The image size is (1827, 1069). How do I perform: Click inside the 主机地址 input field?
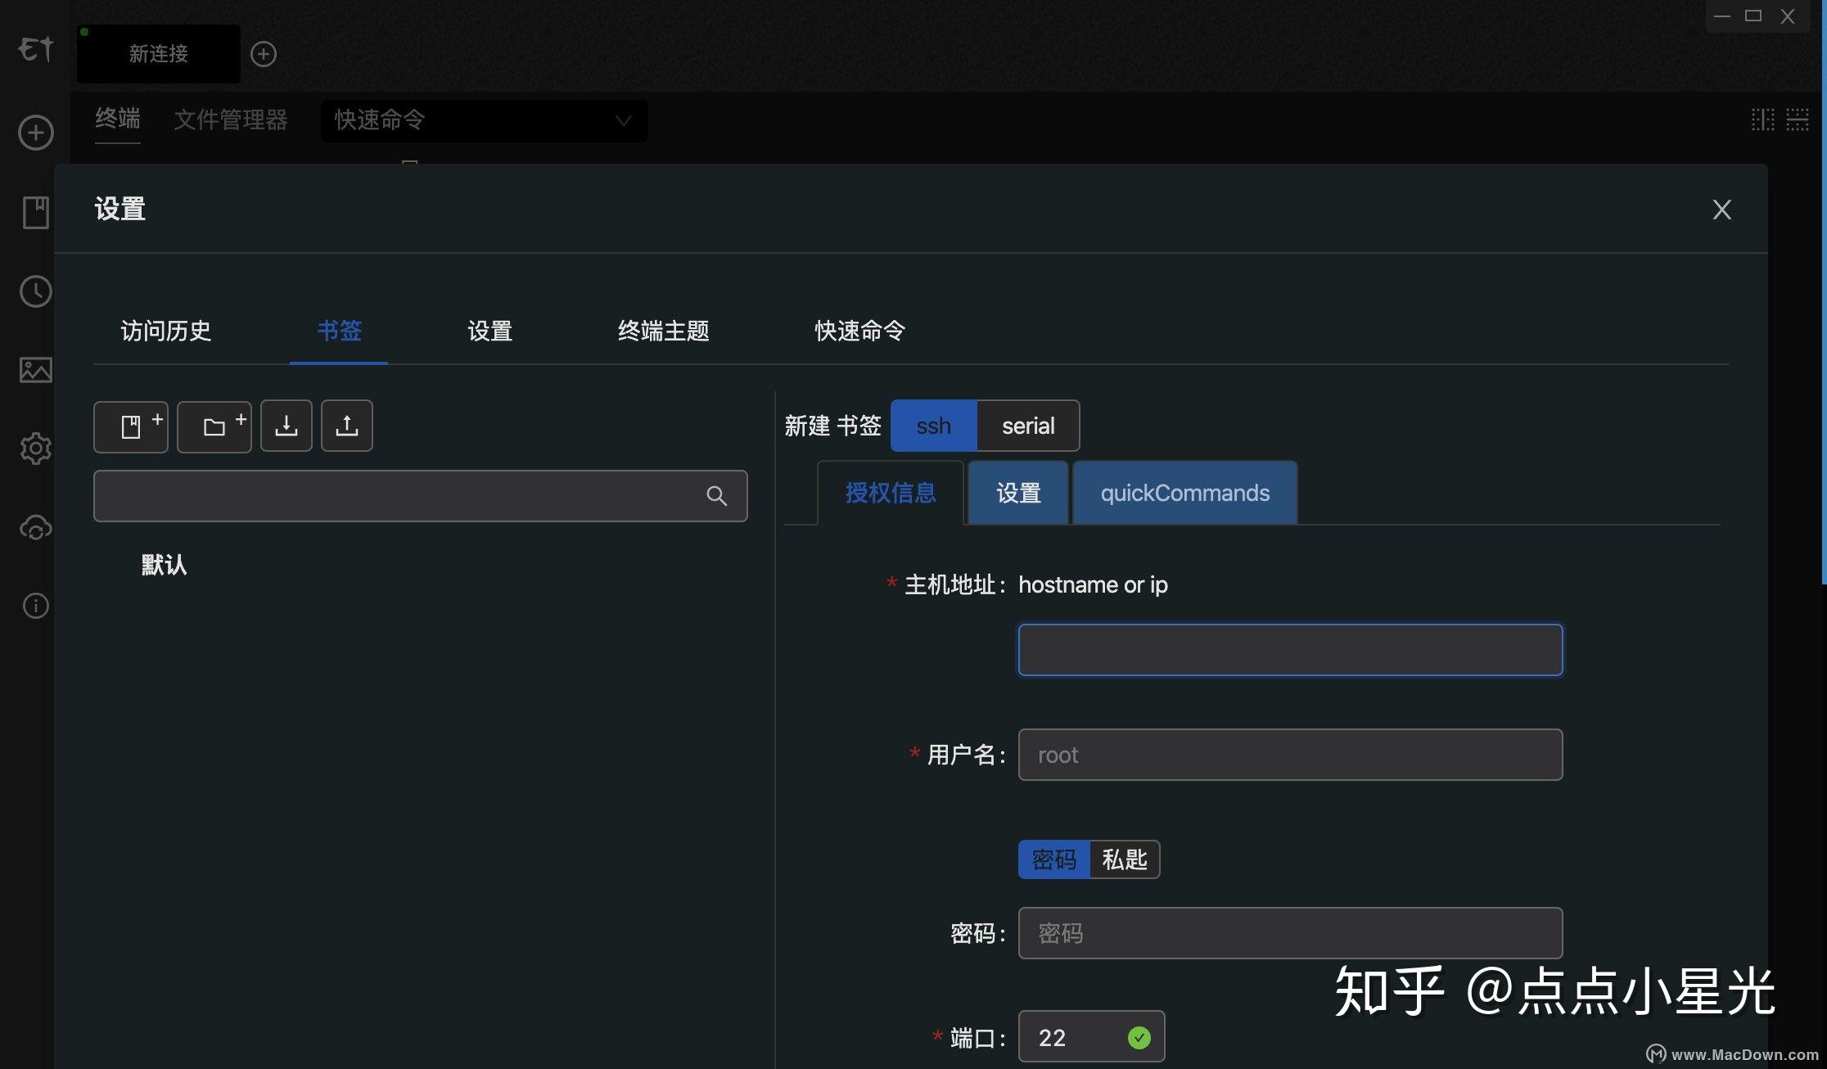(x=1290, y=649)
